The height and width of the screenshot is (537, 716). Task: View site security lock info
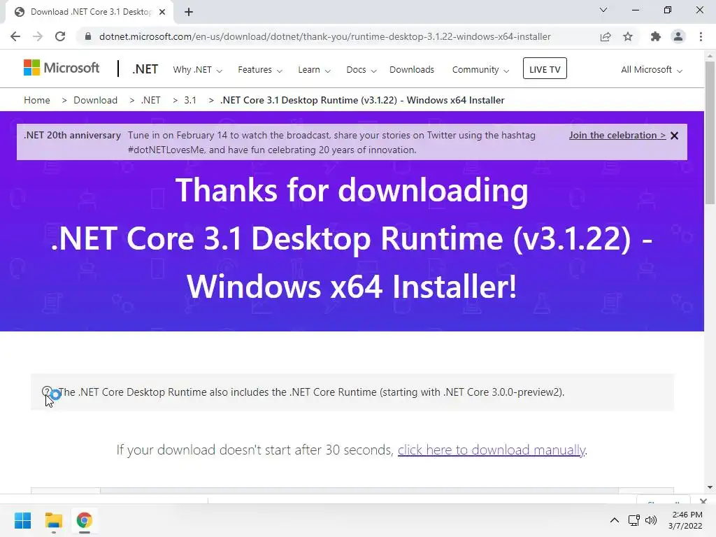tap(88, 36)
